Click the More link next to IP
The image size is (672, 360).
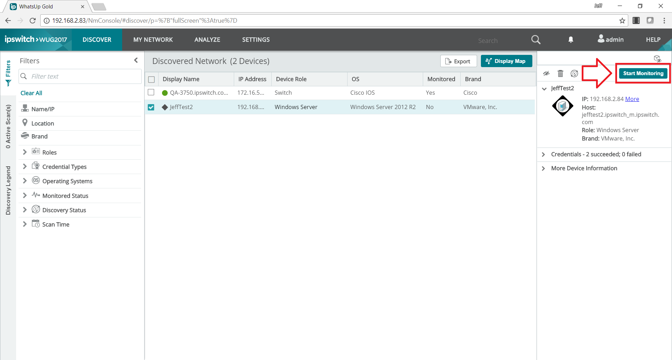coord(632,99)
